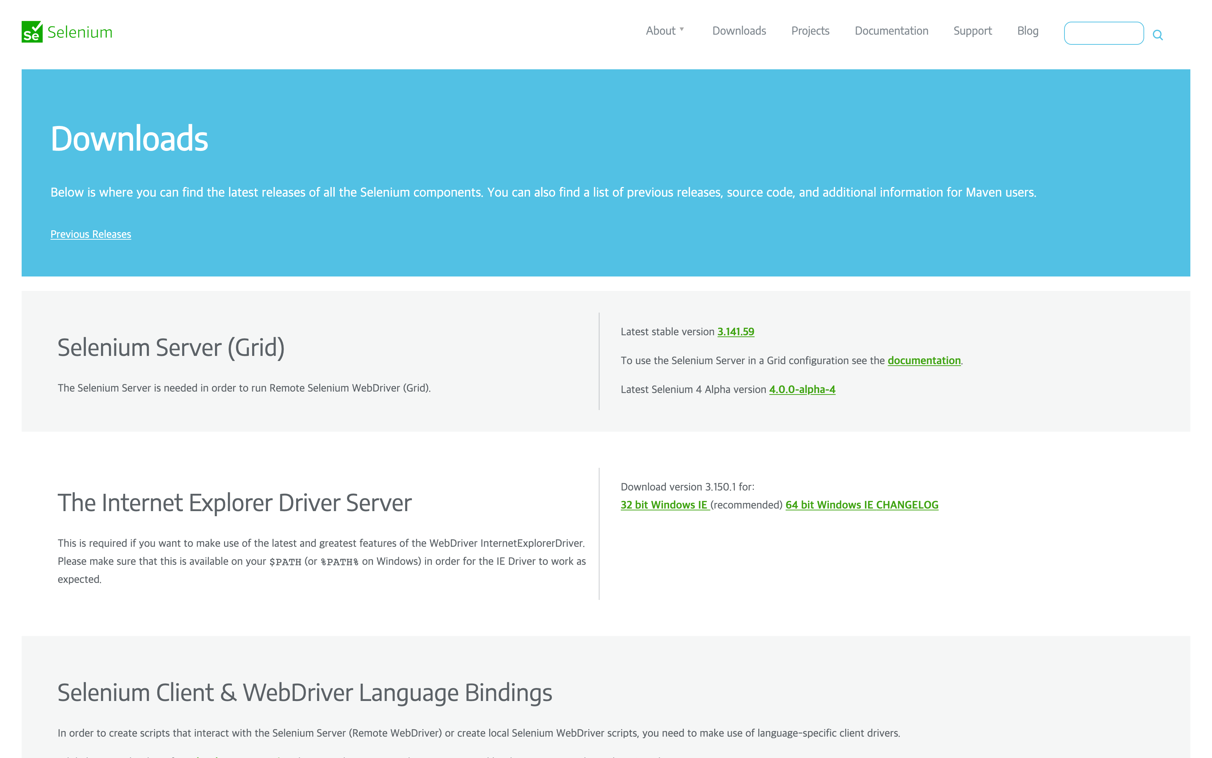Download stable version 3.141.59
Image resolution: width=1212 pixels, height=758 pixels.
pyautogui.click(x=735, y=331)
